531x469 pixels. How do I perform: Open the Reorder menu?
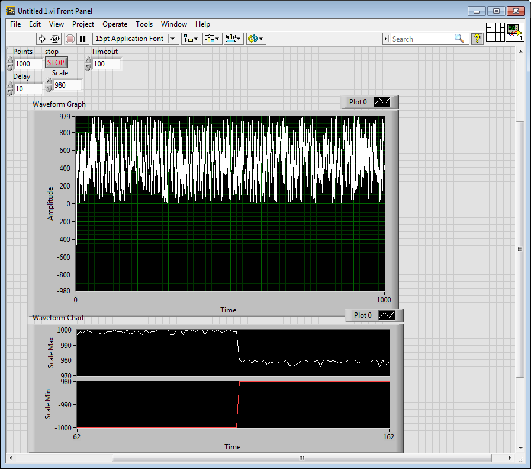coord(256,39)
